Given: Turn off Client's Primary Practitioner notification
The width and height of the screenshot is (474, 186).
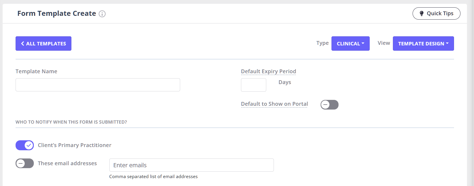Looking at the screenshot, I should coord(25,145).
